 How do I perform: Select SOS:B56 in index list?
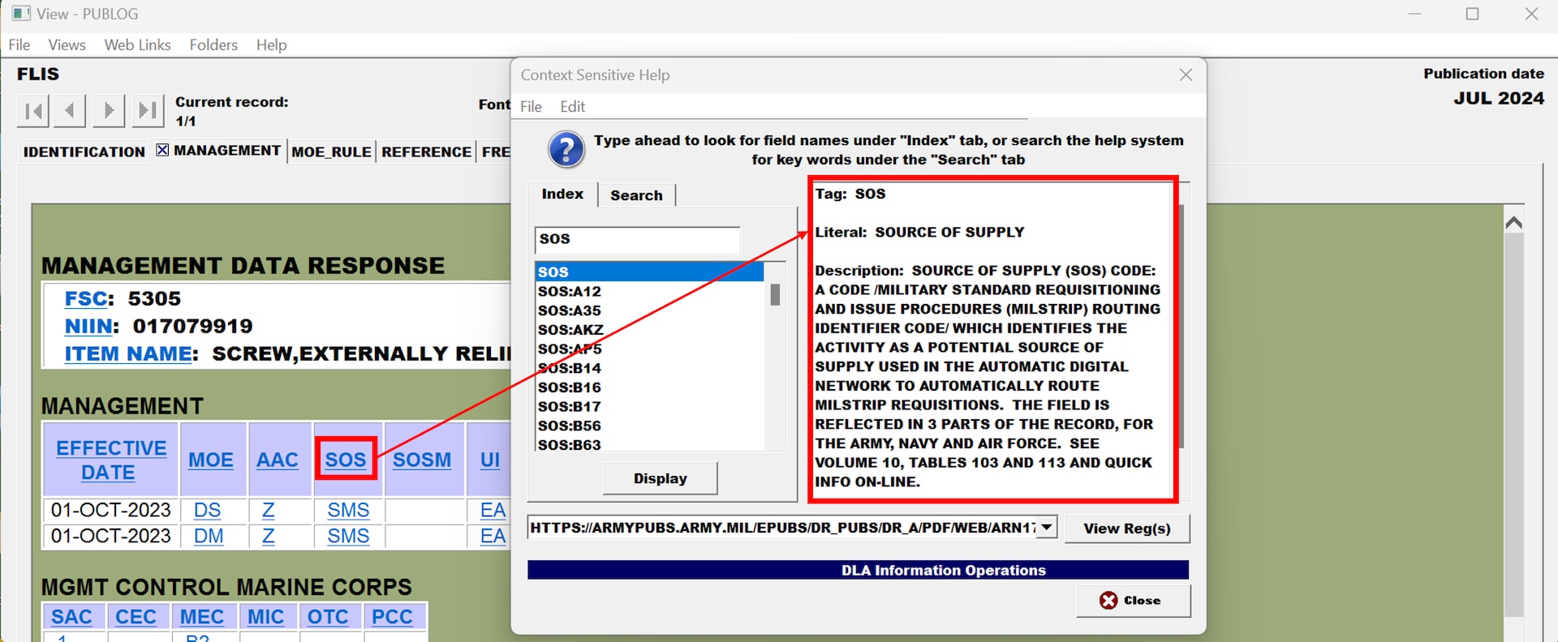[649, 426]
